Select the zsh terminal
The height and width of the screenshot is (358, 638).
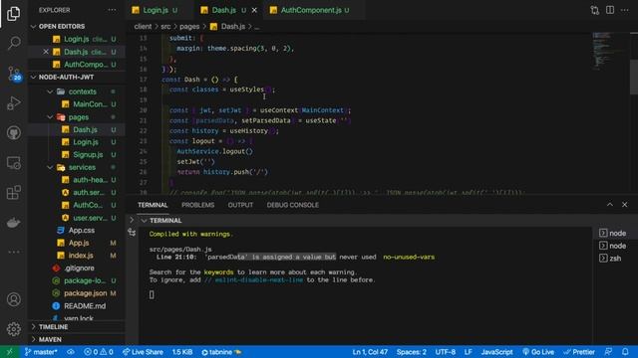click(x=610, y=259)
